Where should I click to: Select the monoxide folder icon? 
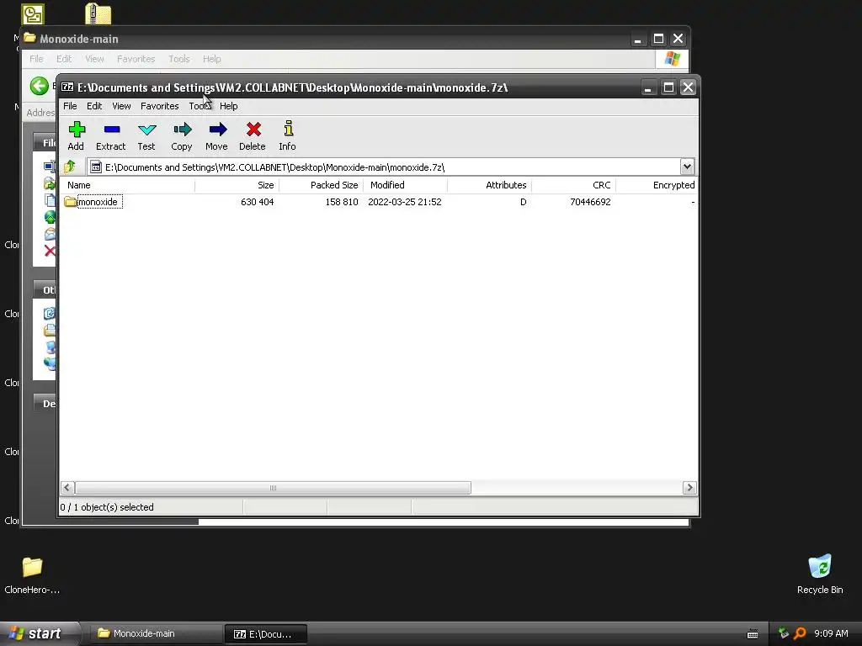70,202
